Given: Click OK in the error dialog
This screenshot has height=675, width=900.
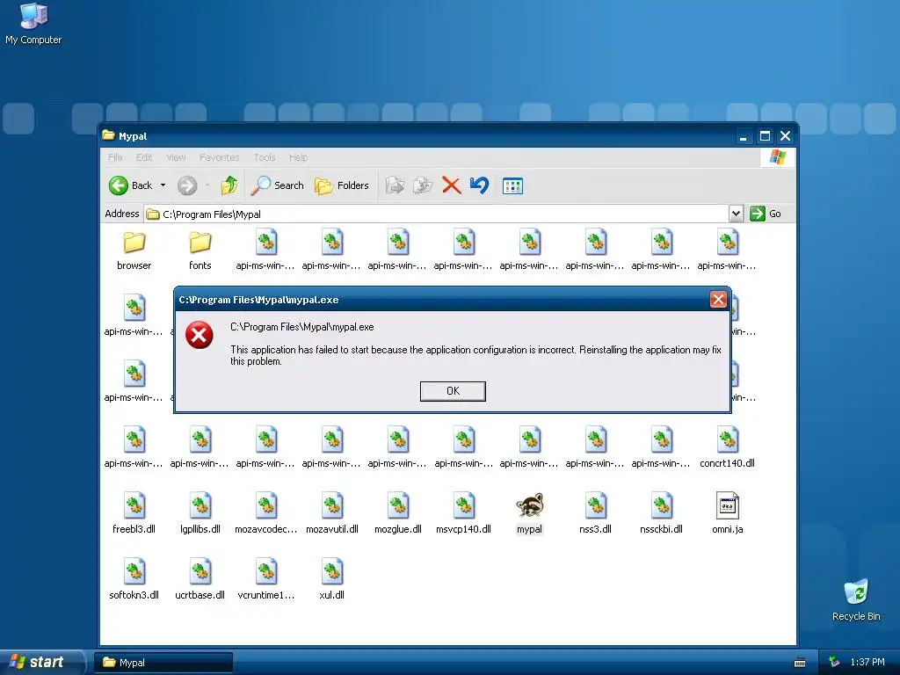Looking at the screenshot, I should [x=453, y=391].
